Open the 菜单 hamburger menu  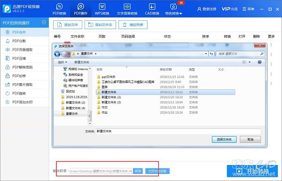click(x=248, y=9)
